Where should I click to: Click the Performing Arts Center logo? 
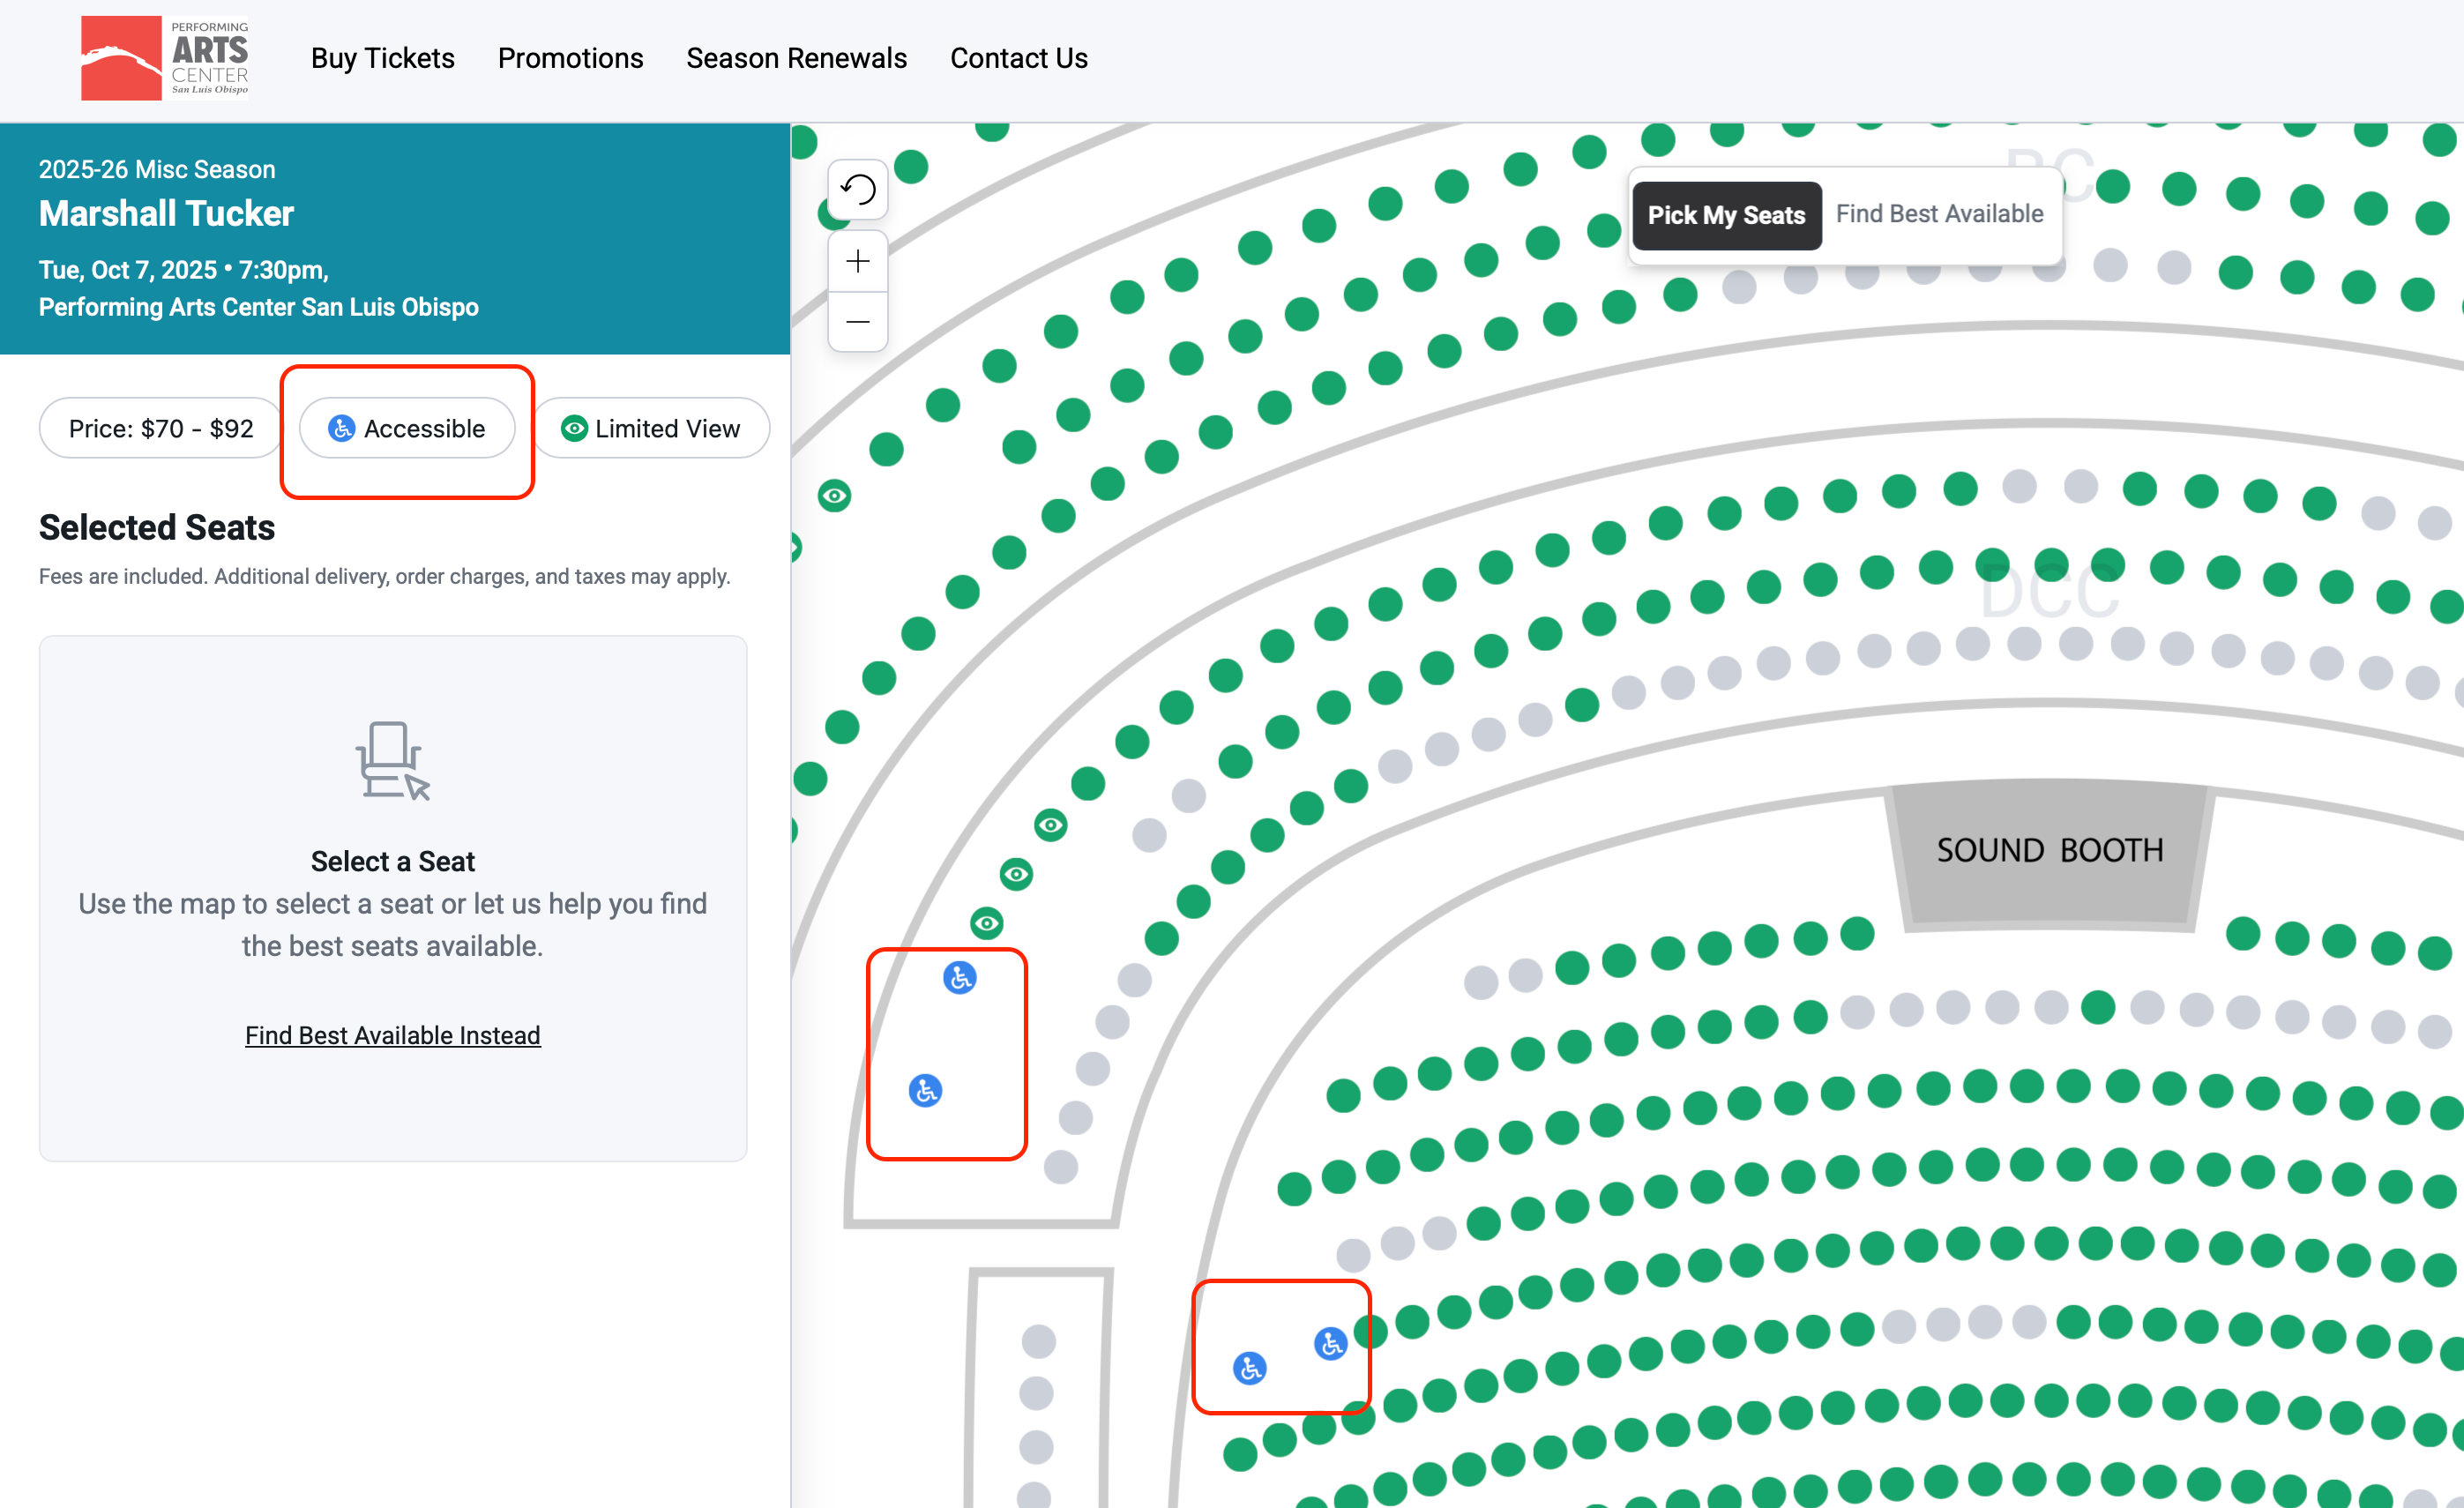click(x=165, y=58)
